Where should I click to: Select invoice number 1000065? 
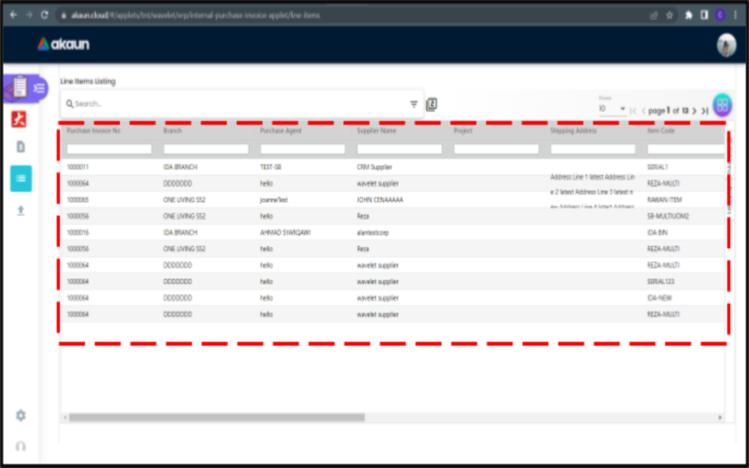pyautogui.click(x=78, y=200)
